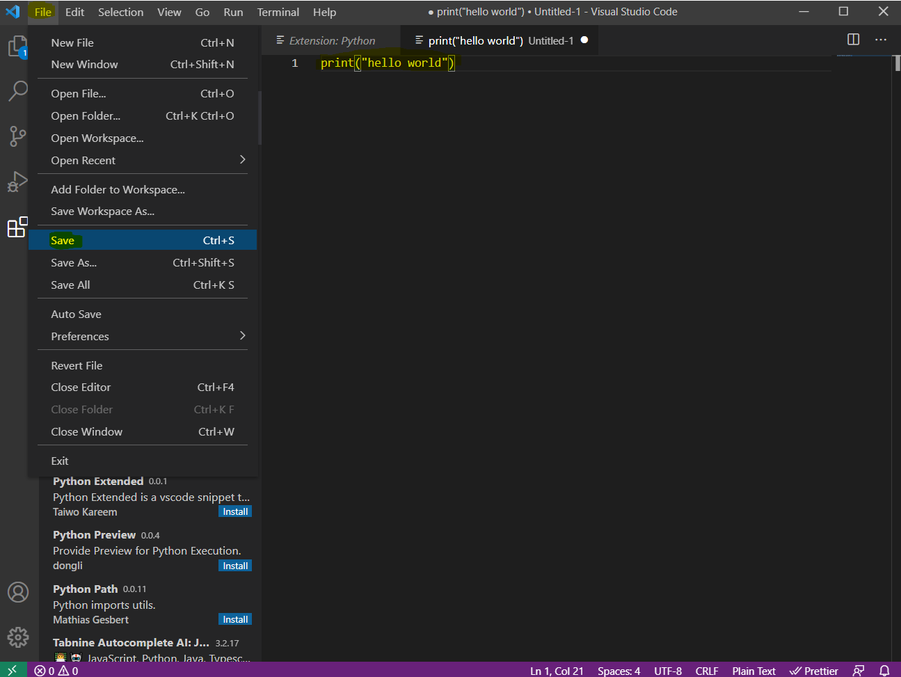Click the print("hello world") code line

tap(388, 63)
